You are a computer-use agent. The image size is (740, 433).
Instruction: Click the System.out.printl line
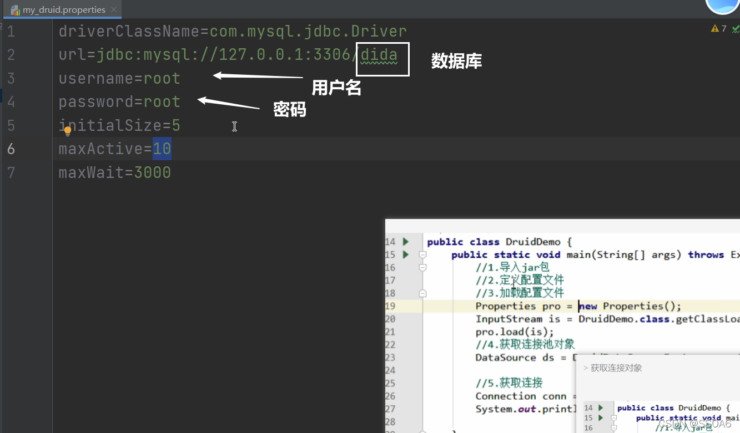[x=525, y=409]
